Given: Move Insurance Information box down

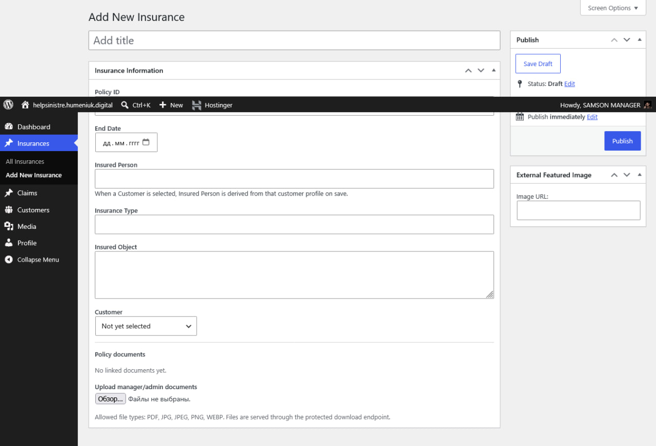Looking at the screenshot, I should (481, 71).
